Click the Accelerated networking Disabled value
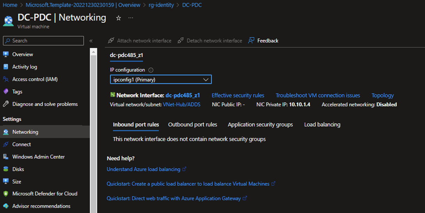The image size is (425, 213). (x=387, y=104)
